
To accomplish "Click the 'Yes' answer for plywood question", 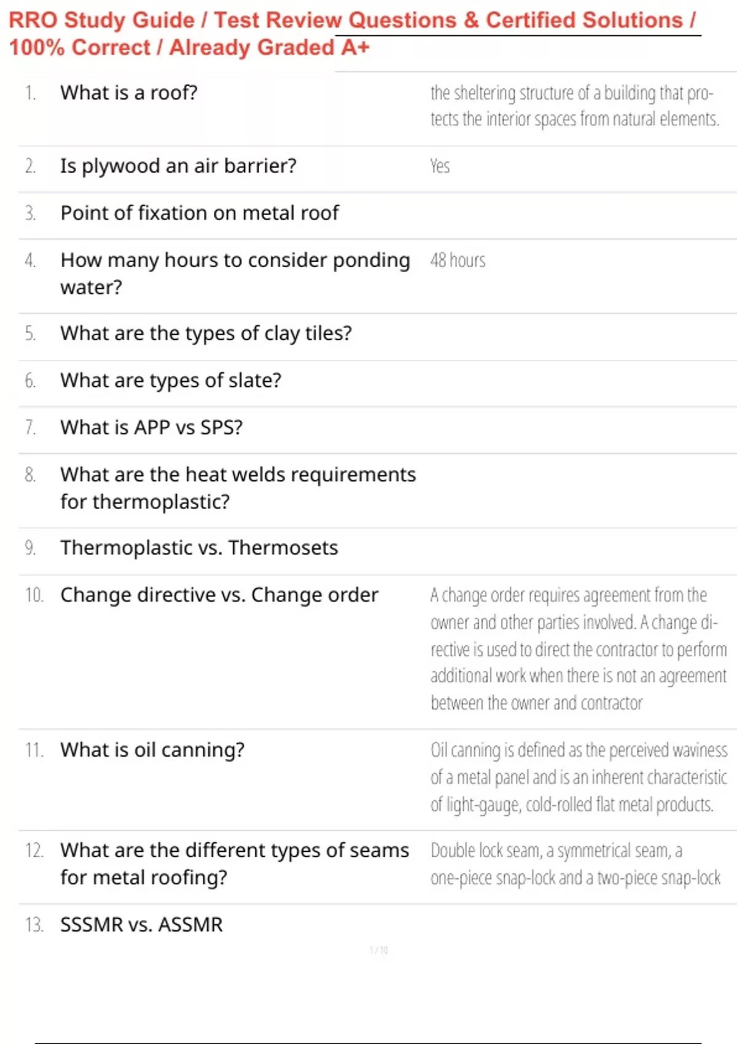I will [440, 166].
